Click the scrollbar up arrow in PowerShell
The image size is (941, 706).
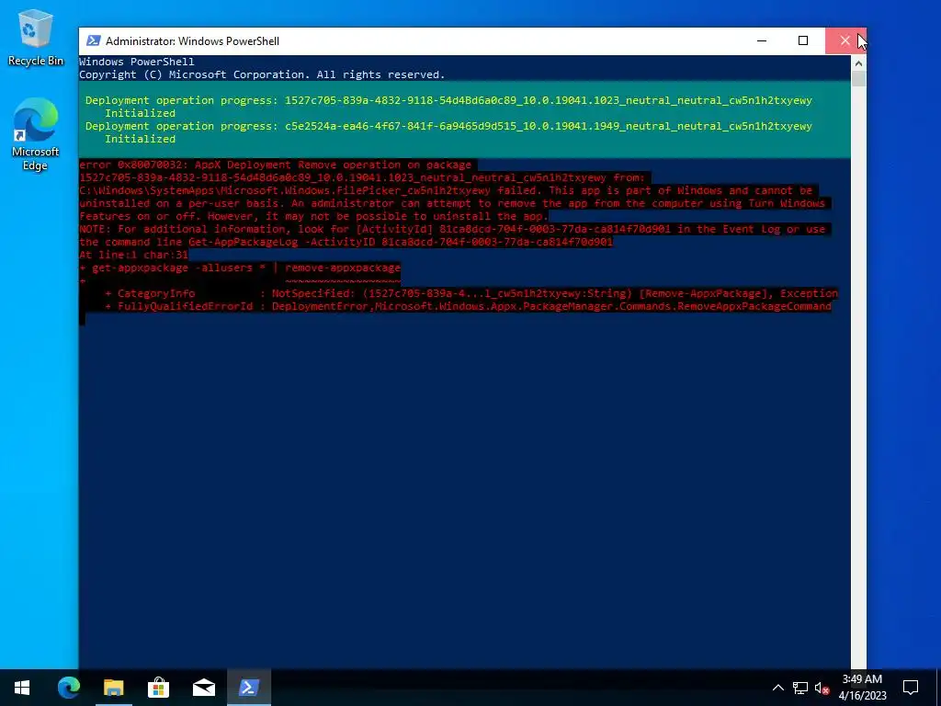pyautogui.click(x=859, y=63)
